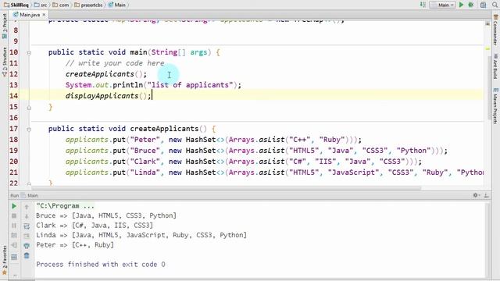Select the Main.java editor tab

click(30, 15)
